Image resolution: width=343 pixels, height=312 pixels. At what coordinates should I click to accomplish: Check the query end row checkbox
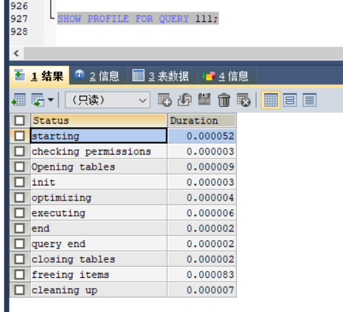tap(19, 244)
